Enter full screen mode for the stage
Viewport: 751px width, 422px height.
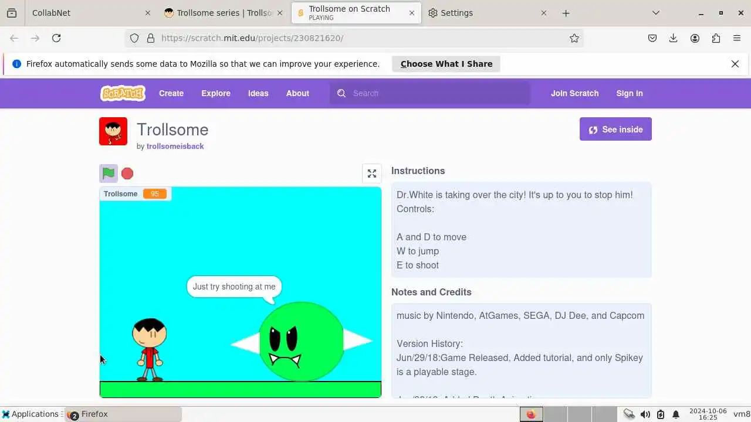pos(372,173)
